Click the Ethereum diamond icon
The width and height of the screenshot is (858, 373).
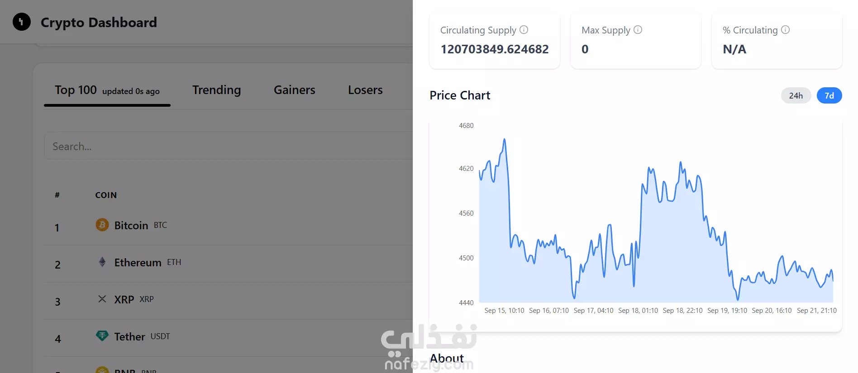click(102, 262)
